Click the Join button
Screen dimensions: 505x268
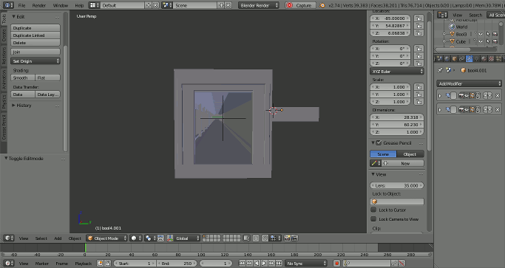35,52
